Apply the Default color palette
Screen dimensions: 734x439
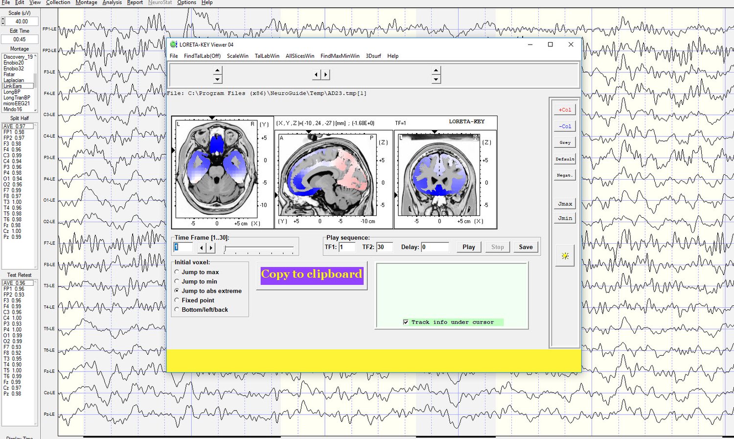click(x=564, y=159)
